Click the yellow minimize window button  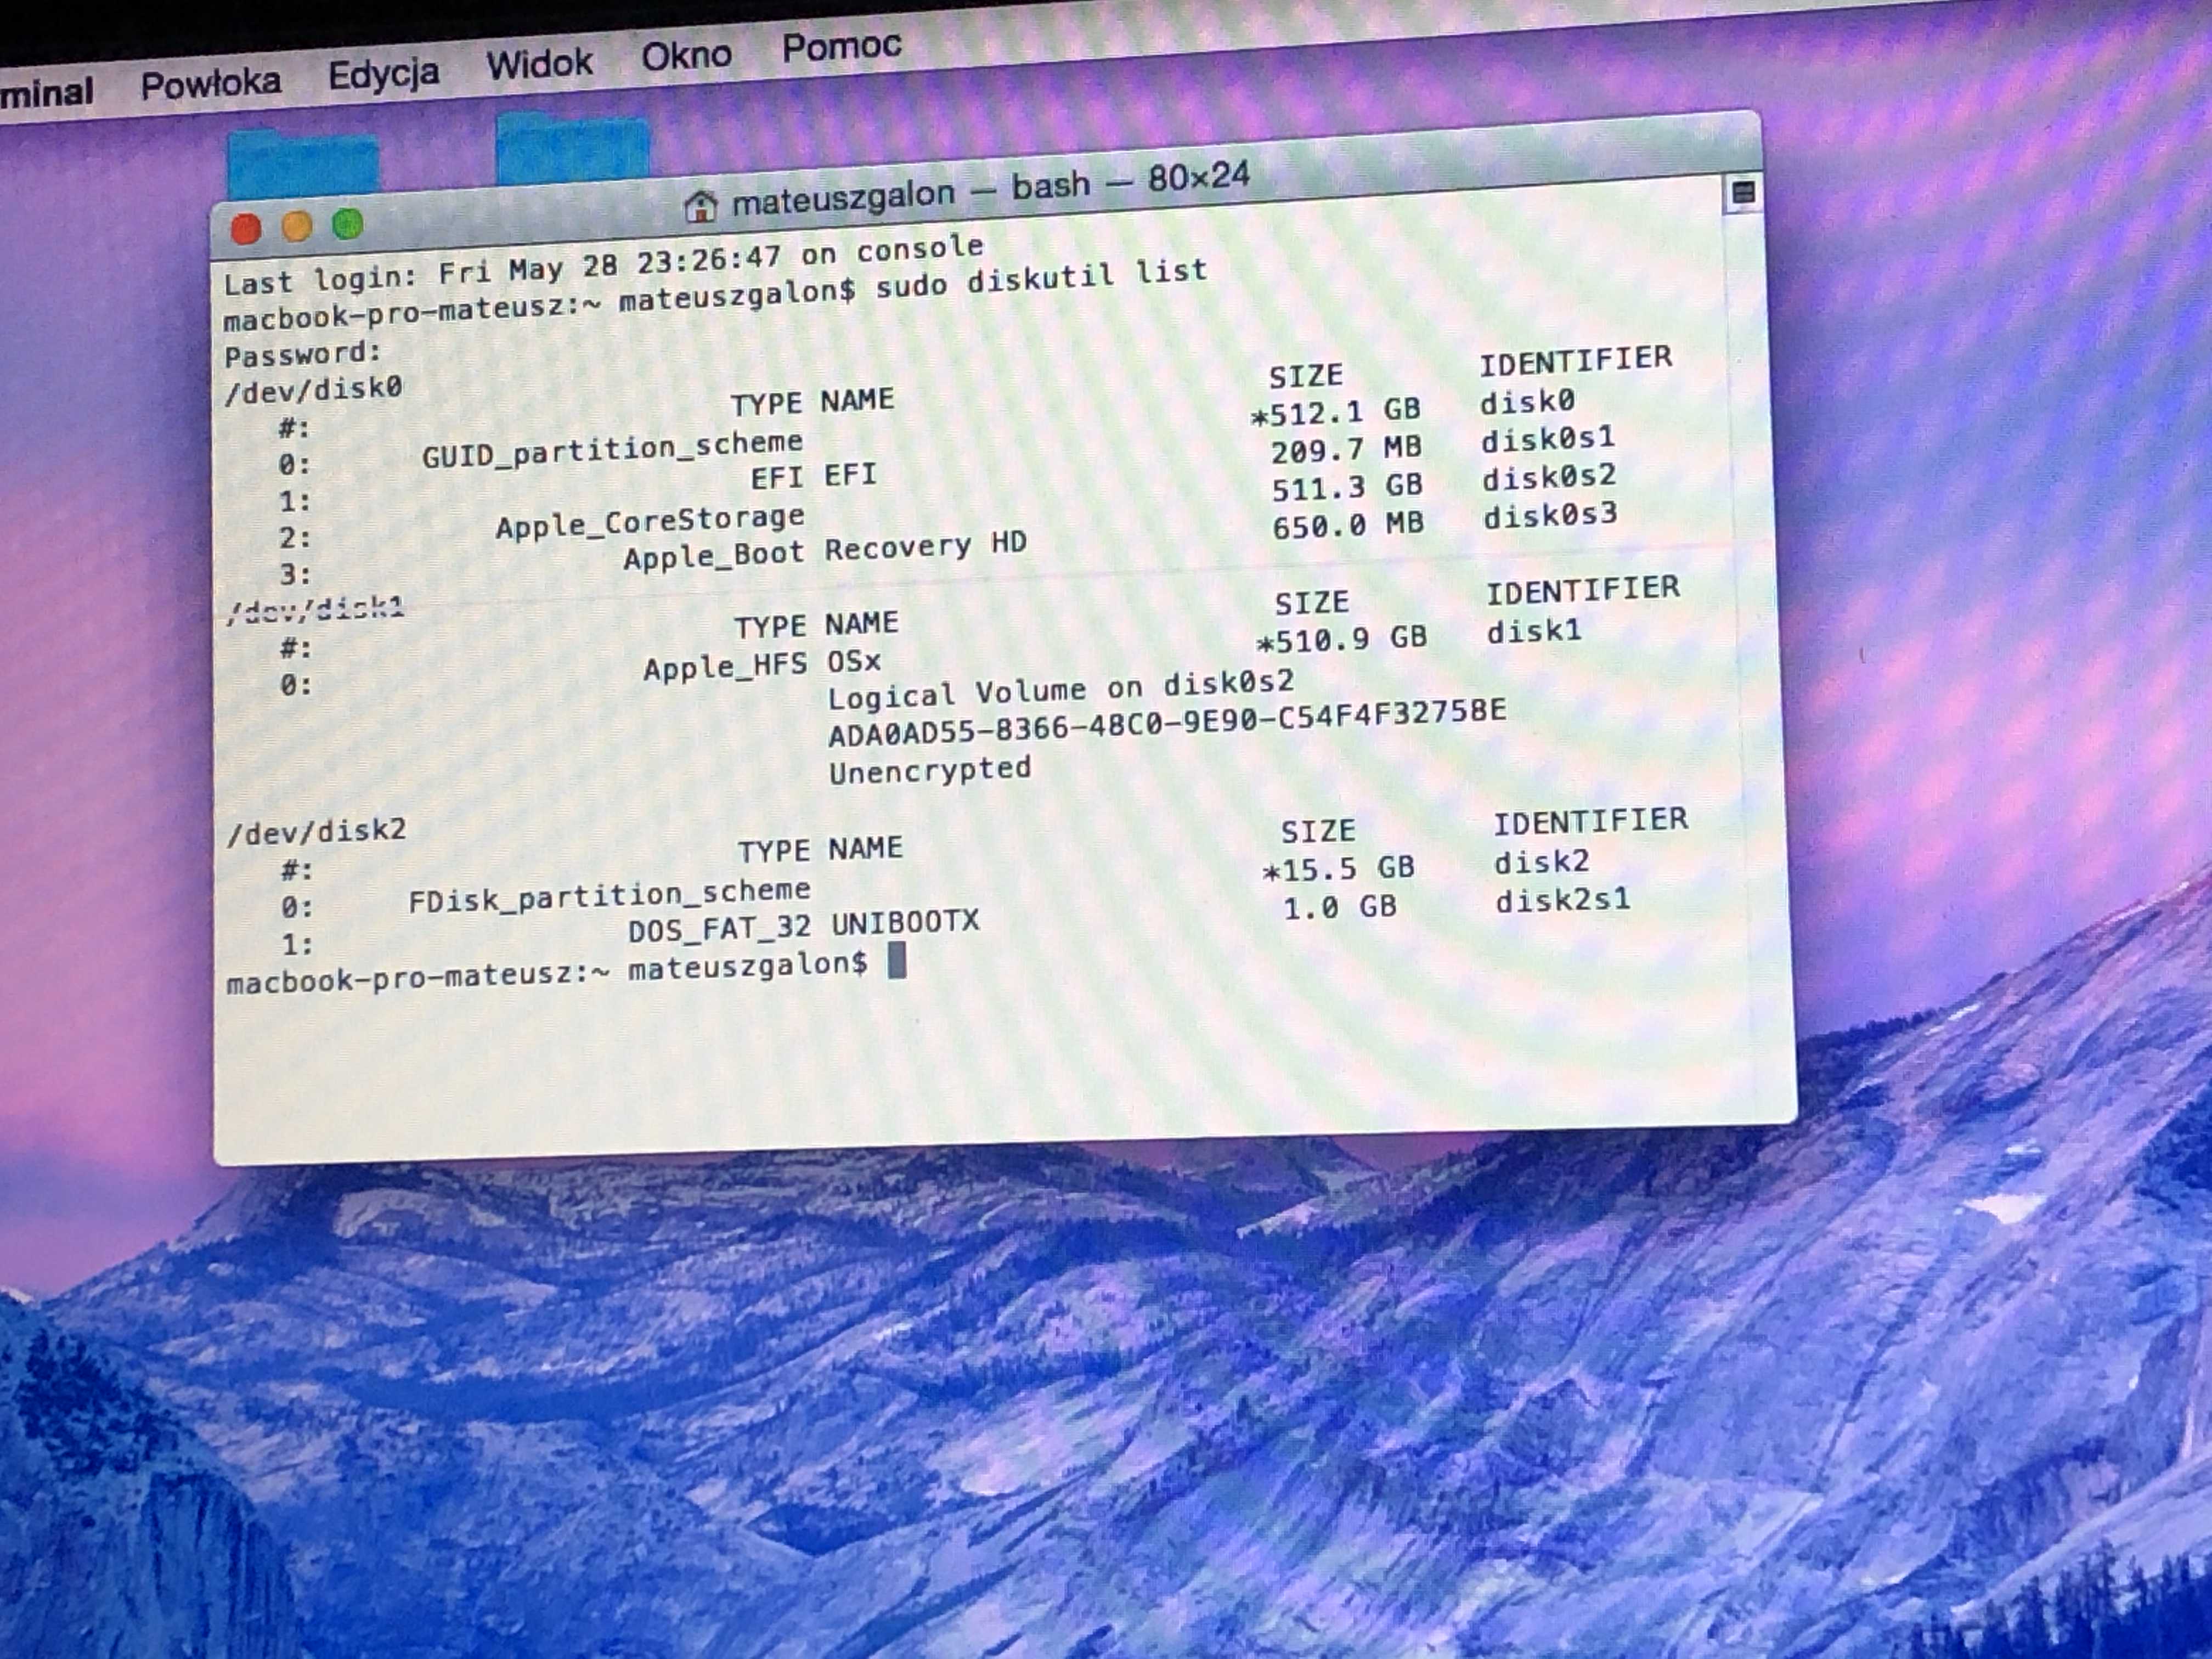click(x=297, y=227)
